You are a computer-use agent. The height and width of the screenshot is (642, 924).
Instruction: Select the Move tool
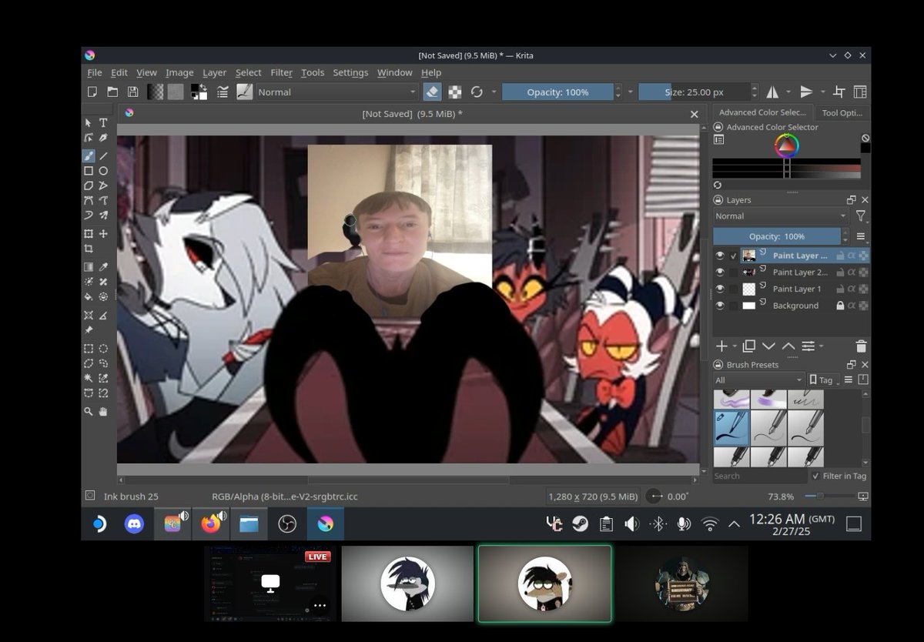[103, 233]
